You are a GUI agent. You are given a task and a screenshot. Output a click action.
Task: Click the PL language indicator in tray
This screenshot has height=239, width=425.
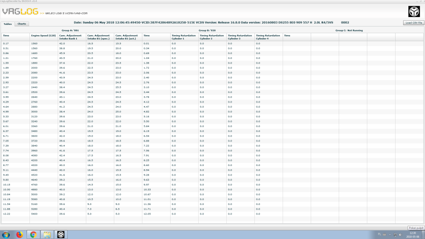pos(379,234)
